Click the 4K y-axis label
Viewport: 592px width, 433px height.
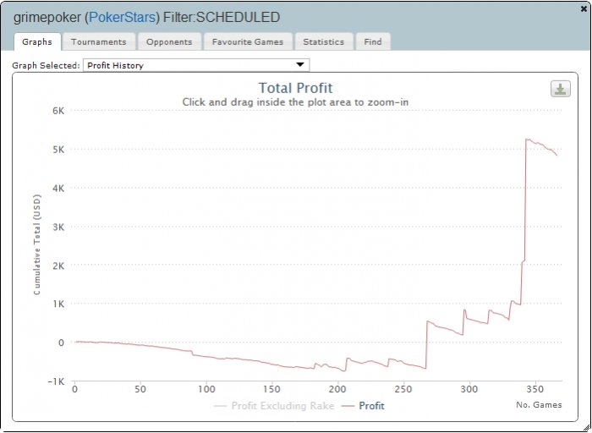pyautogui.click(x=57, y=188)
